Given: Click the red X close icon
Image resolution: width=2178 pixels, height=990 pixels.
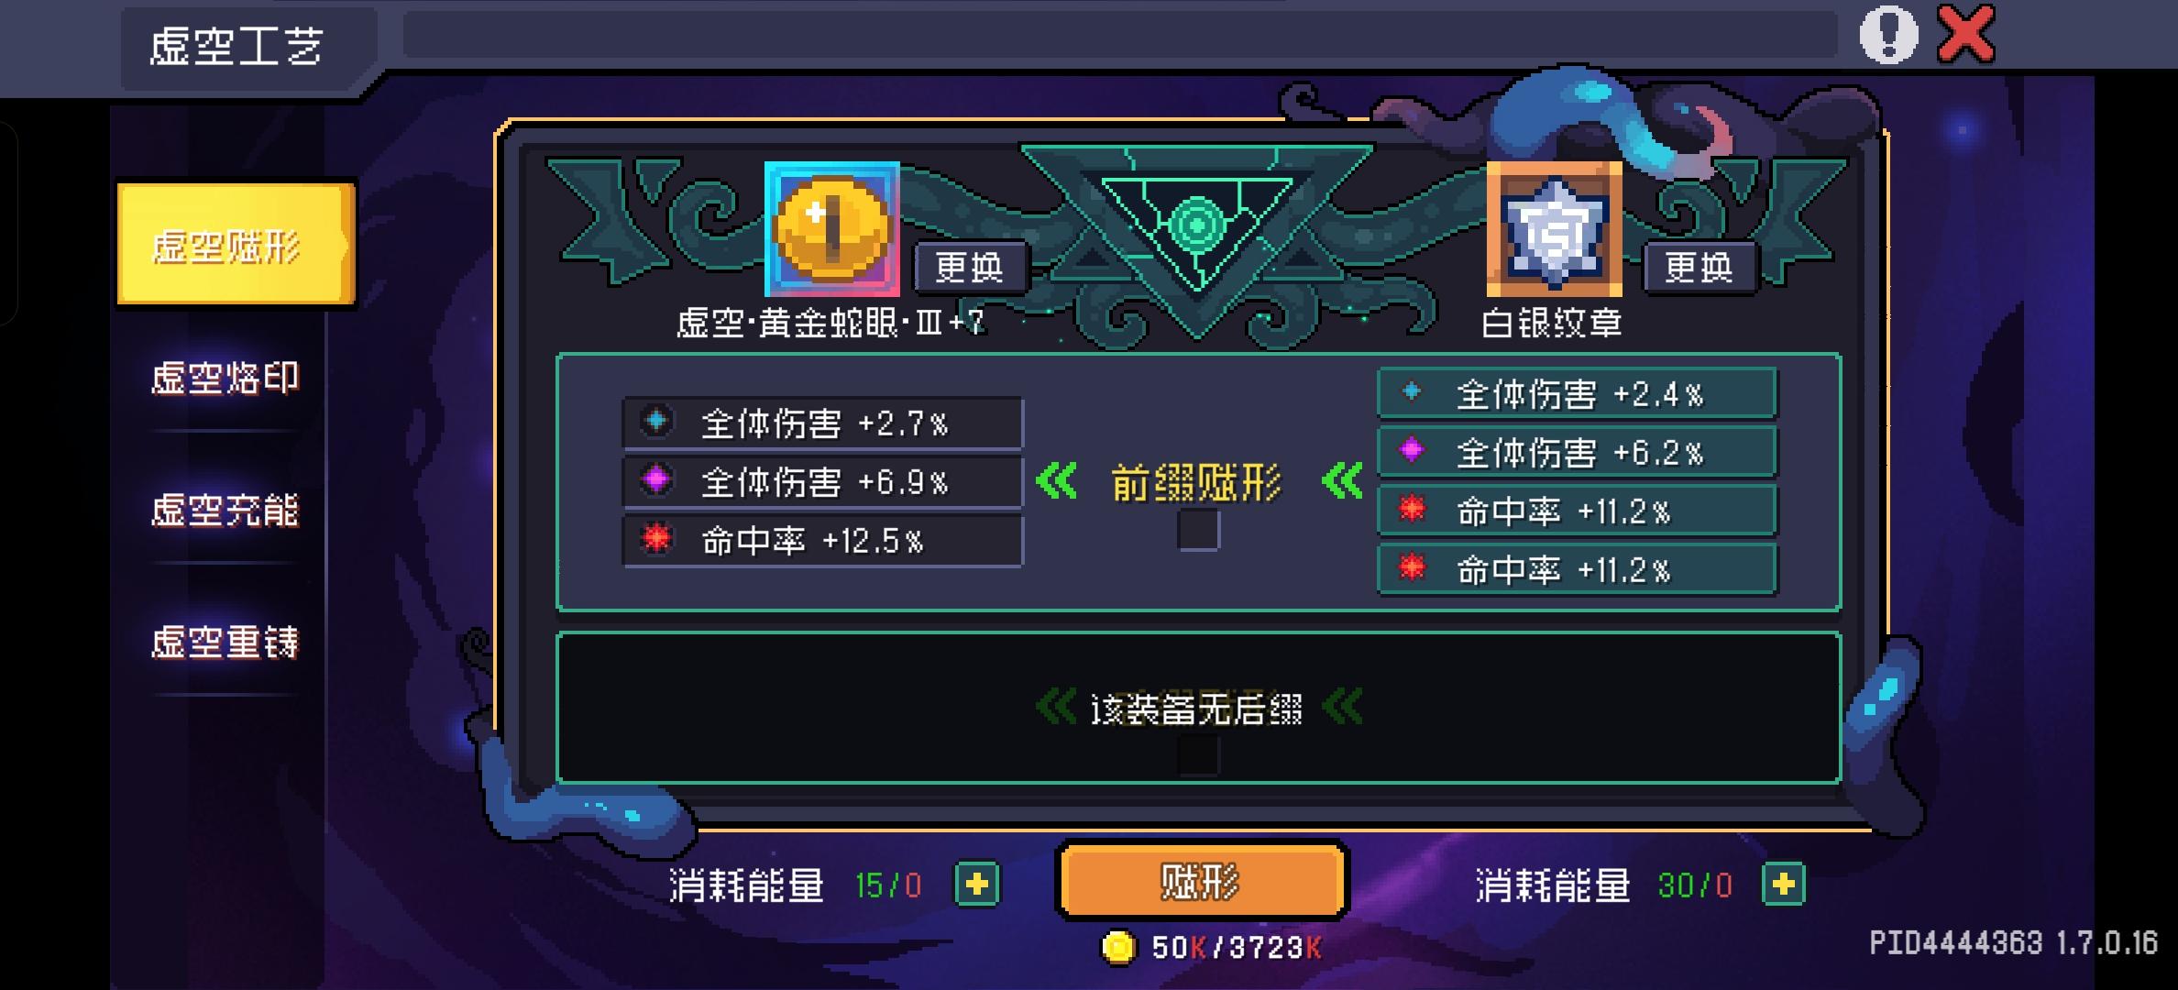Looking at the screenshot, I should pos(1965,35).
